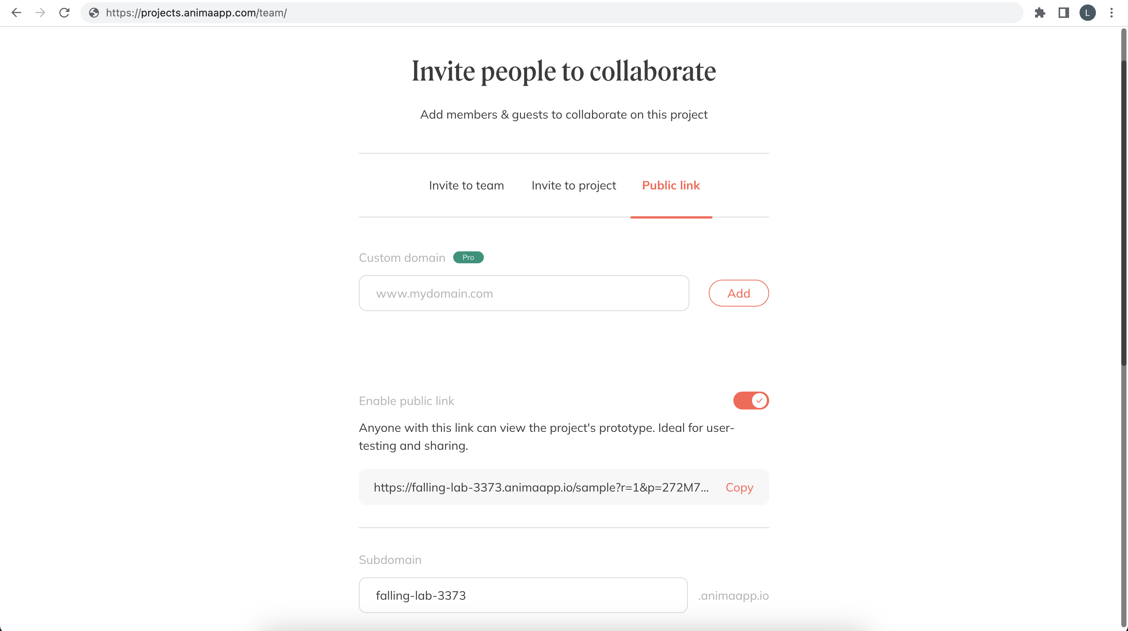Select the Invite to project tab
1128x631 pixels.
click(x=573, y=185)
